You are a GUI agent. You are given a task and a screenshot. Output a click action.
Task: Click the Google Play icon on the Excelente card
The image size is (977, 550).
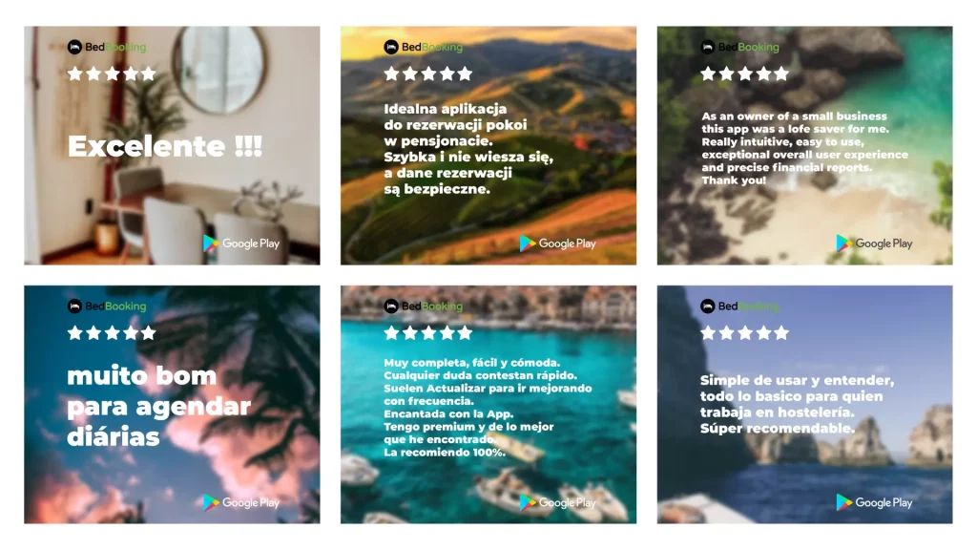point(211,243)
